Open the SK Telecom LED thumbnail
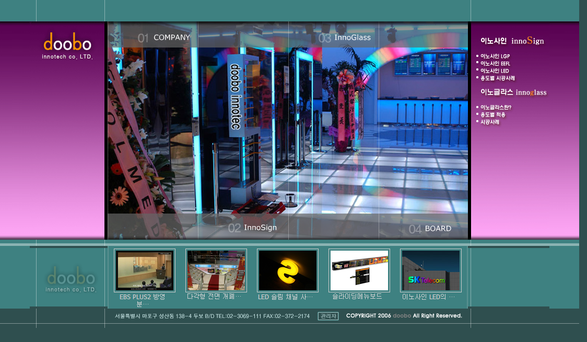The image size is (587, 342). pyautogui.click(x=430, y=270)
